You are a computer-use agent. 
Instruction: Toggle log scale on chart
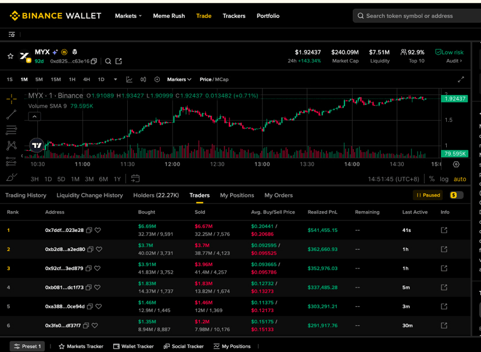pos(444,179)
